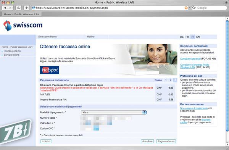Click the Indietro button
Image resolution: width=229 pixels, height=150 pixels.
(x=46, y=141)
